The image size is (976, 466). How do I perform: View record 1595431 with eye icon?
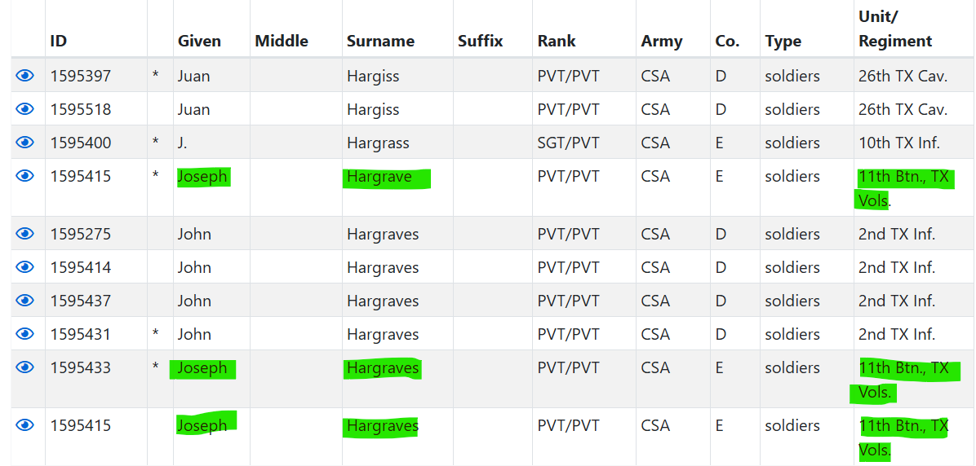25,334
